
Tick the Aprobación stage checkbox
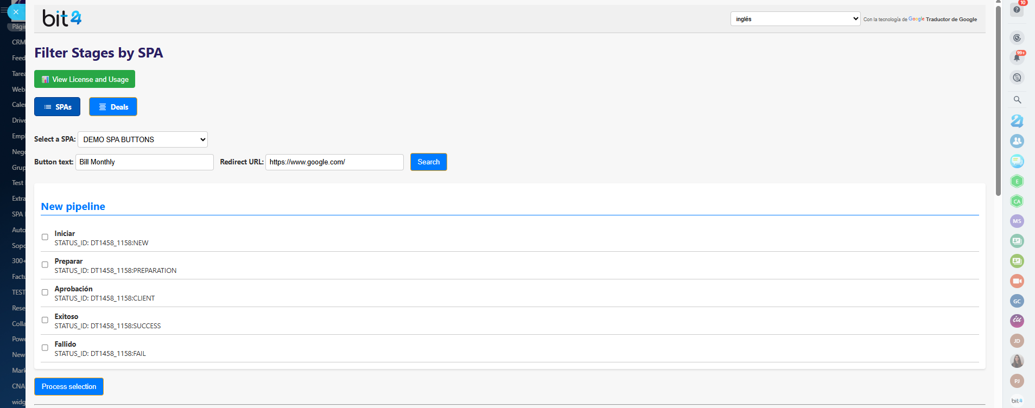click(x=45, y=292)
